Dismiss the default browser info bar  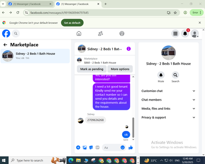[x=200, y=22]
